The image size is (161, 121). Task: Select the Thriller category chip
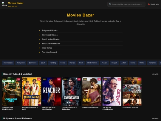coord(142,63)
